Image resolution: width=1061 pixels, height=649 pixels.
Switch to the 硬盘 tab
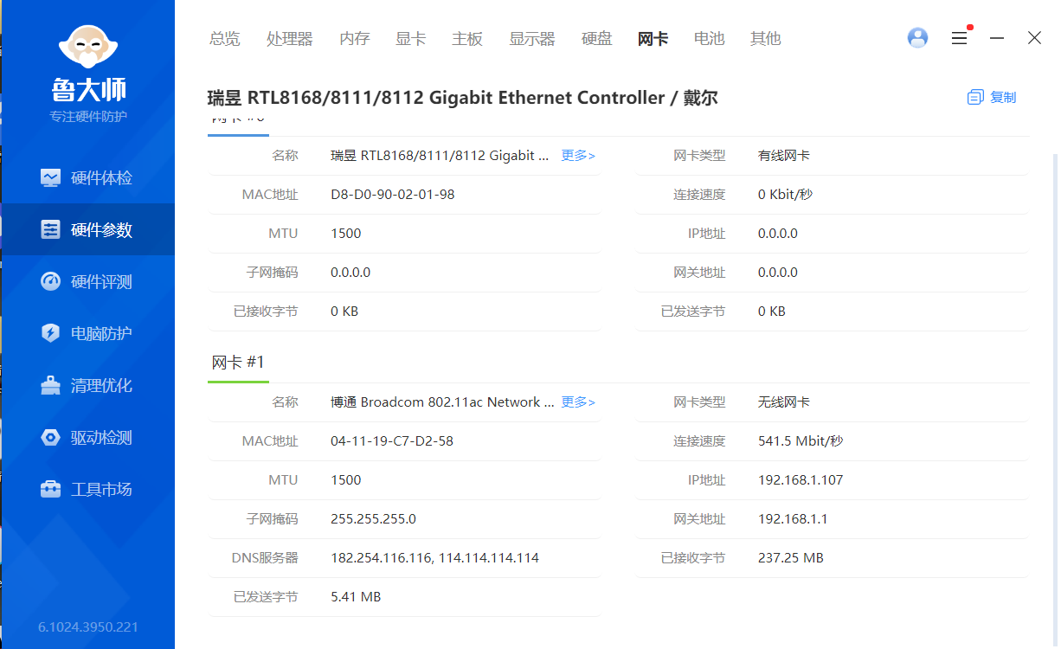point(597,39)
